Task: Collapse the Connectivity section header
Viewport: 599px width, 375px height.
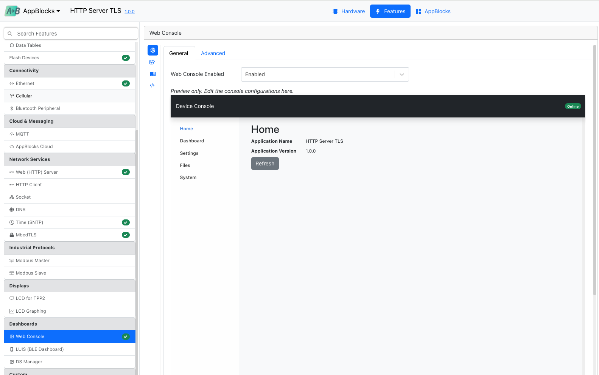Action: 70,71
